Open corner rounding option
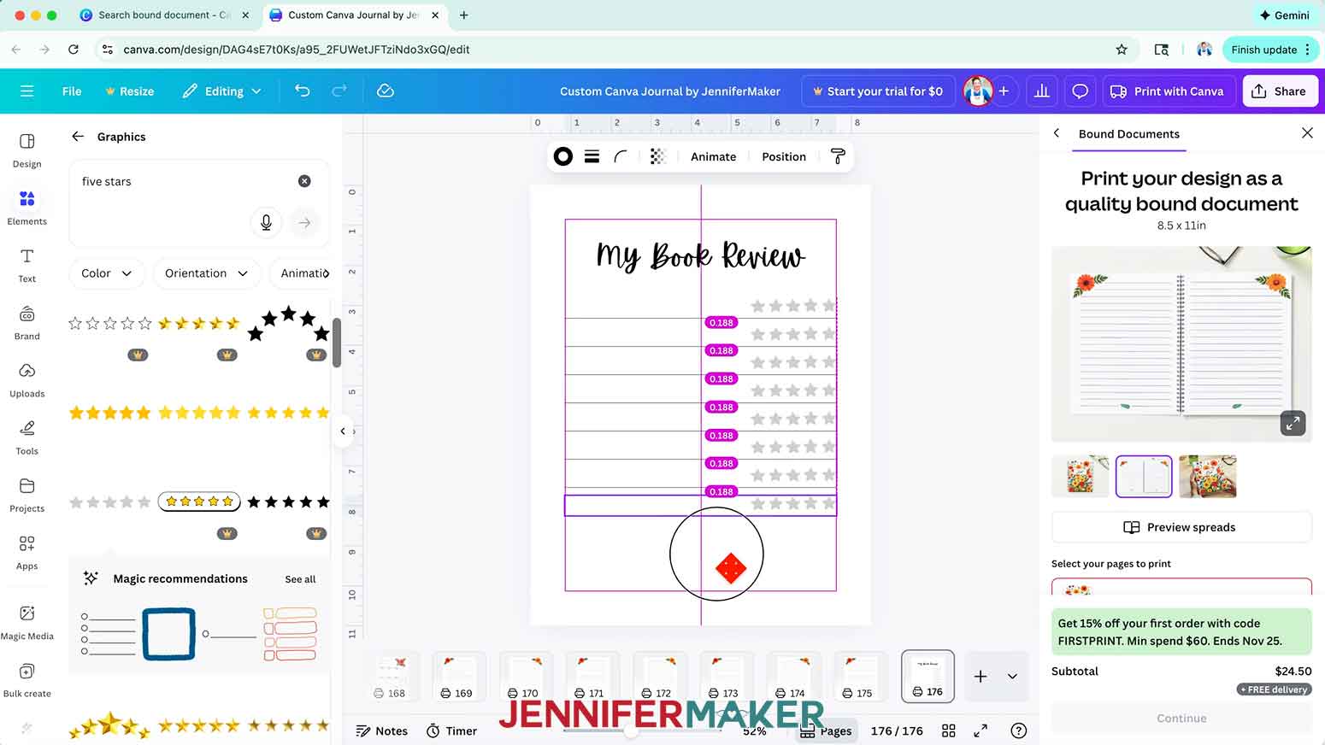The width and height of the screenshot is (1325, 745). pyautogui.click(x=621, y=156)
